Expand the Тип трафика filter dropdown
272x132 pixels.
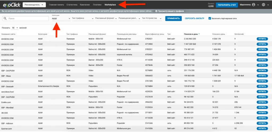83,18
